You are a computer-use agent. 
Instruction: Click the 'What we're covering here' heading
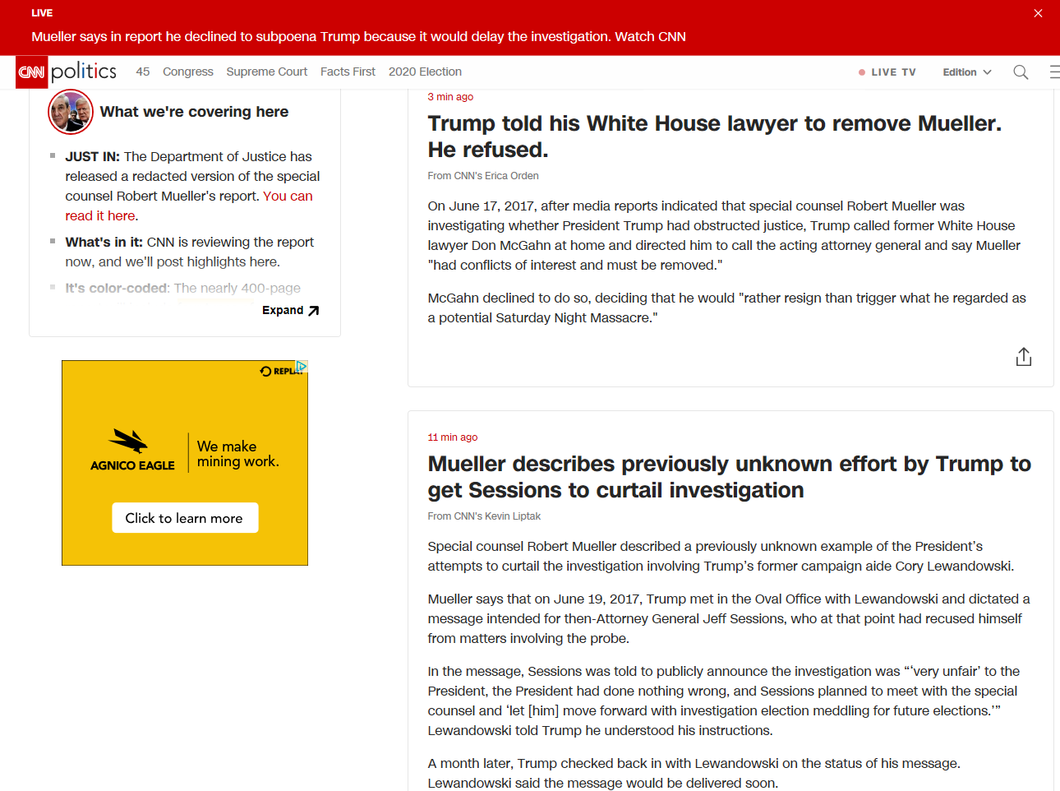coord(194,112)
